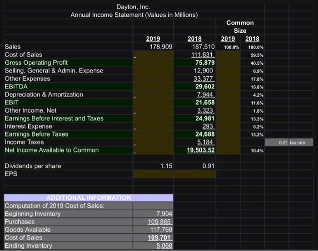Select 2018 Cost of Sales 111,631

click(202, 55)
